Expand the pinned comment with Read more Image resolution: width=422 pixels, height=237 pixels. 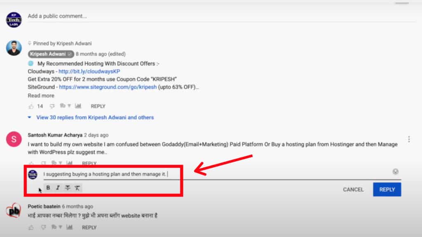tap(41, 95)
